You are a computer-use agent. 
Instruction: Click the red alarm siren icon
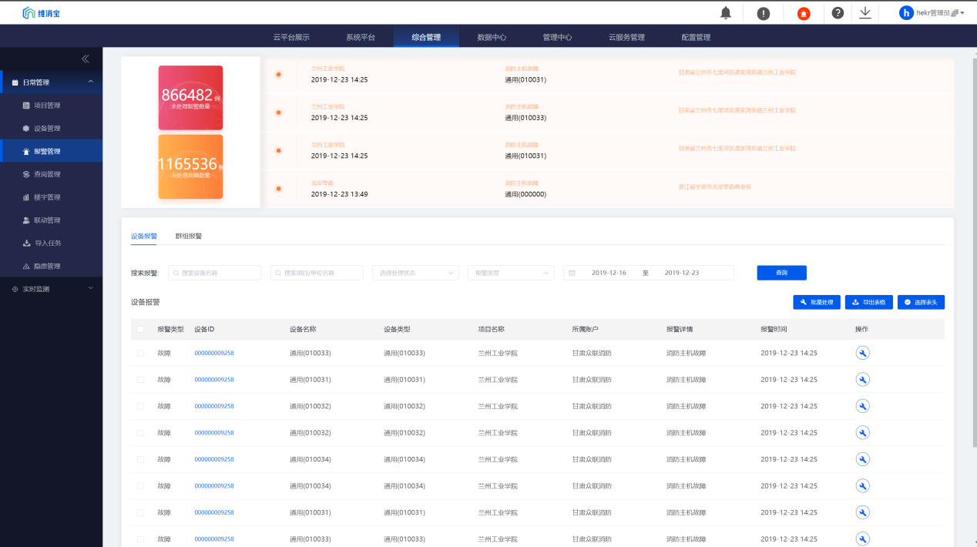tap(804, 13)
